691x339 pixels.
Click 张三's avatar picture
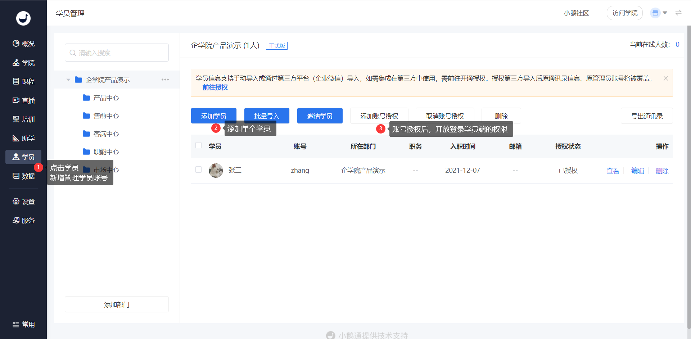click(x=216, y=171)
